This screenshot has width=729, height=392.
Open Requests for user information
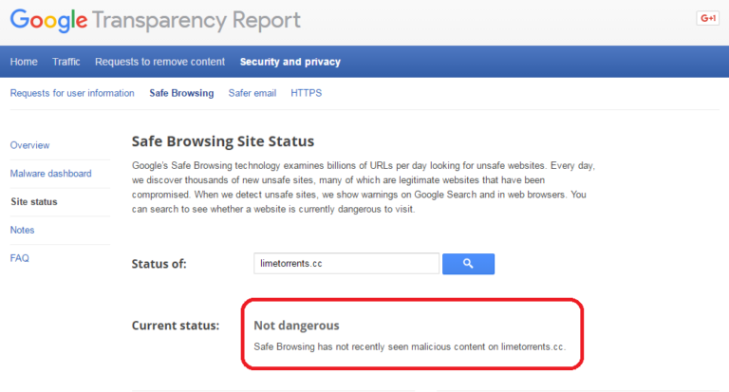(72, 93)
